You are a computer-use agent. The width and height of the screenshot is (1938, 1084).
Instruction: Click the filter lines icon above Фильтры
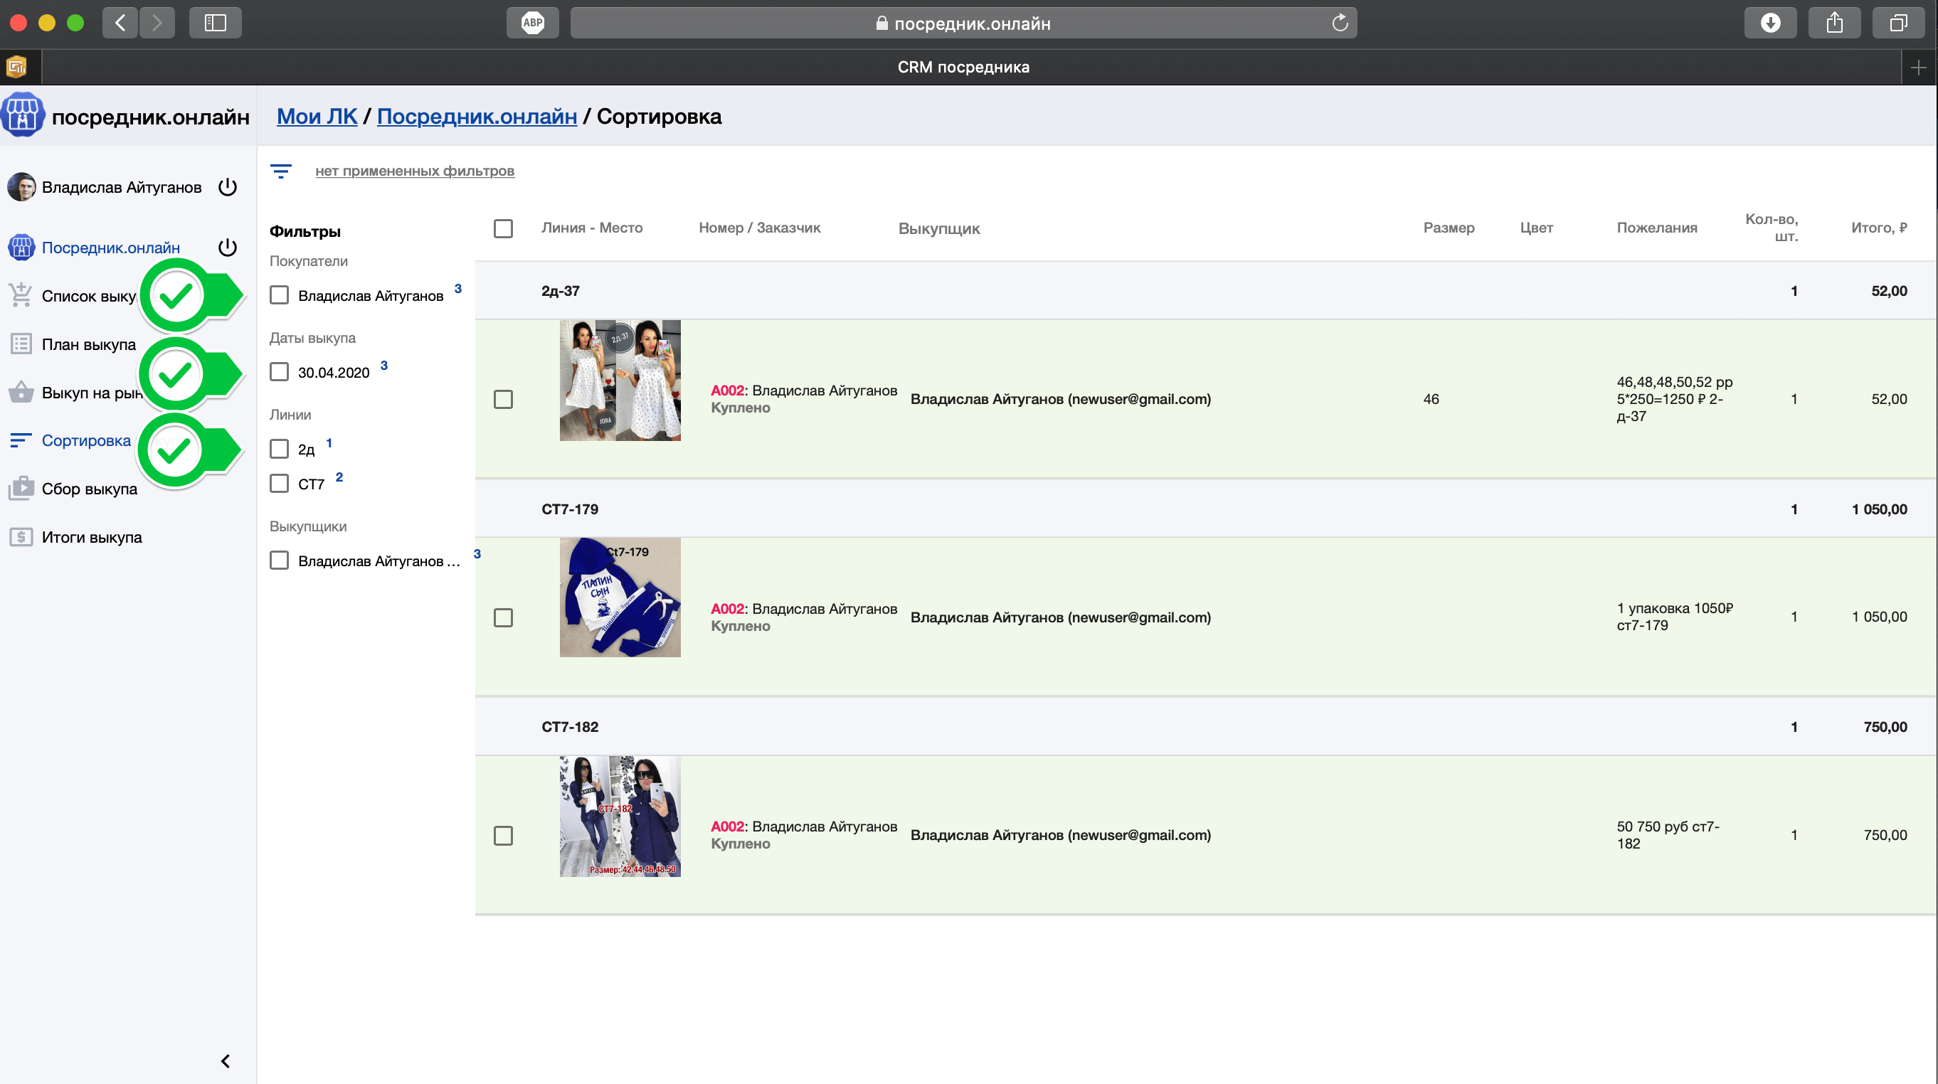tap(280, 171)
